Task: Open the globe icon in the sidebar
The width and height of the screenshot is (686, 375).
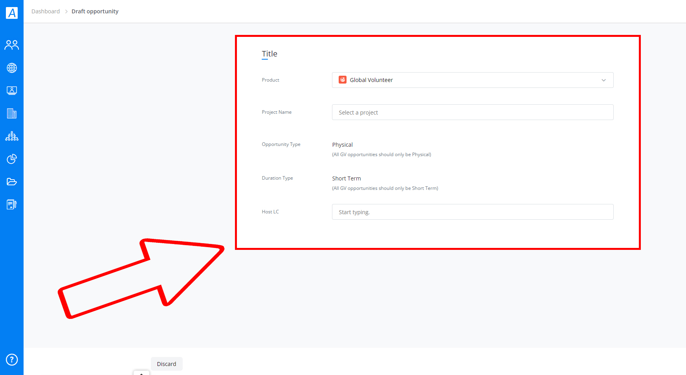Action: point(12,68)
